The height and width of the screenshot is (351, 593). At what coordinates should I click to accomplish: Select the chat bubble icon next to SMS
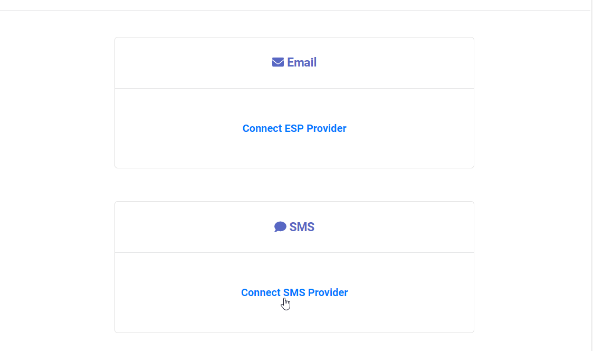[279, 226]
